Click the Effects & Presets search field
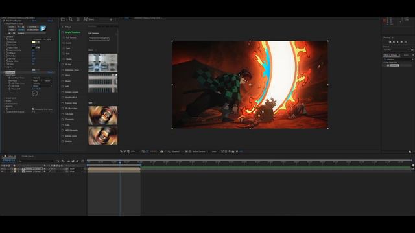The height and width of the screenshot is (233, 415). pyautogui.click(x=397, y=60)
